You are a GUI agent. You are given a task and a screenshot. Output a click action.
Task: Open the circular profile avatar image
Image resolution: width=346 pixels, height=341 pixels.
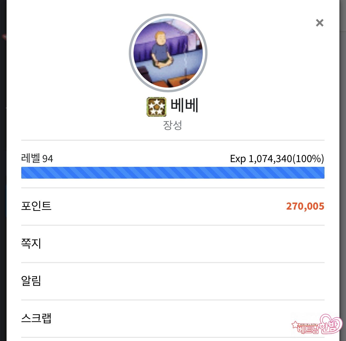(x=168, y=53)
